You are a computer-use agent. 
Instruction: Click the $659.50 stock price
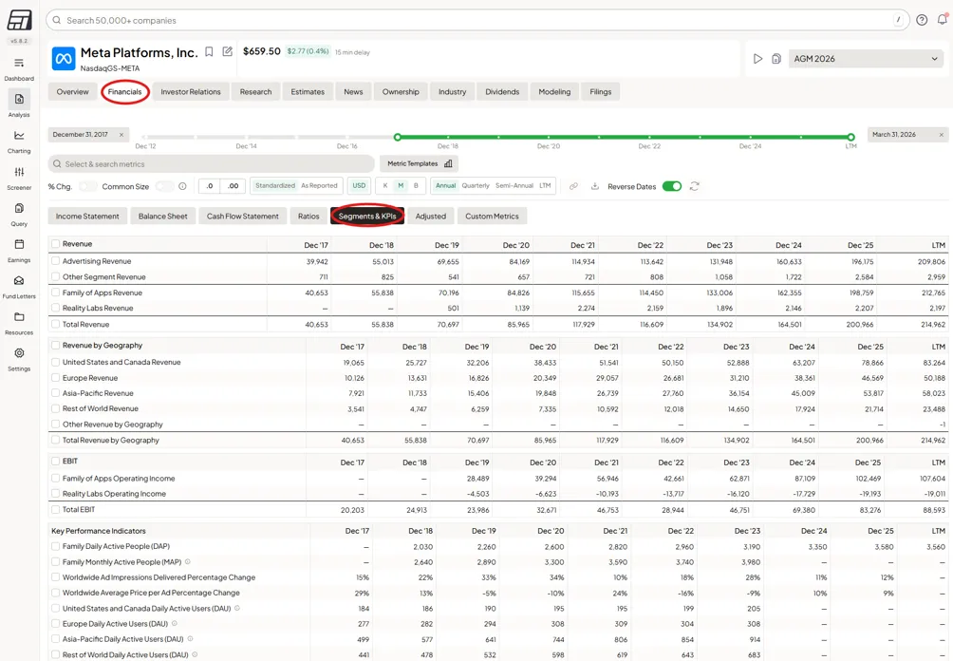(x=261, y=51)
